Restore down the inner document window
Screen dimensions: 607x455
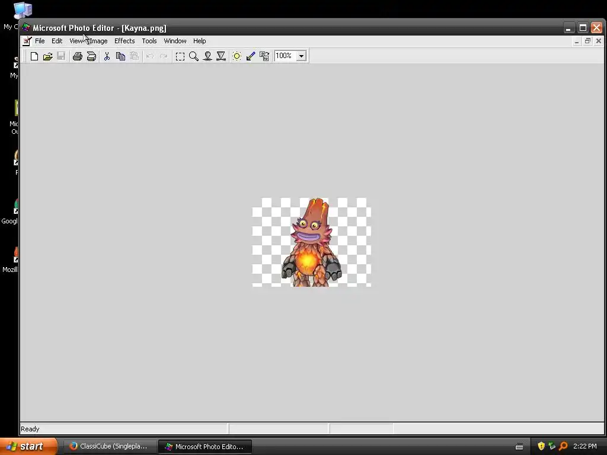[587, 41]
